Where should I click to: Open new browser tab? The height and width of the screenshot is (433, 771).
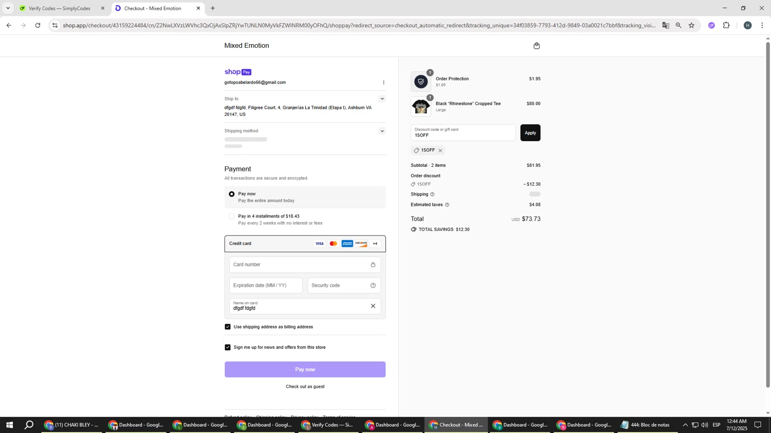point(213,8)
